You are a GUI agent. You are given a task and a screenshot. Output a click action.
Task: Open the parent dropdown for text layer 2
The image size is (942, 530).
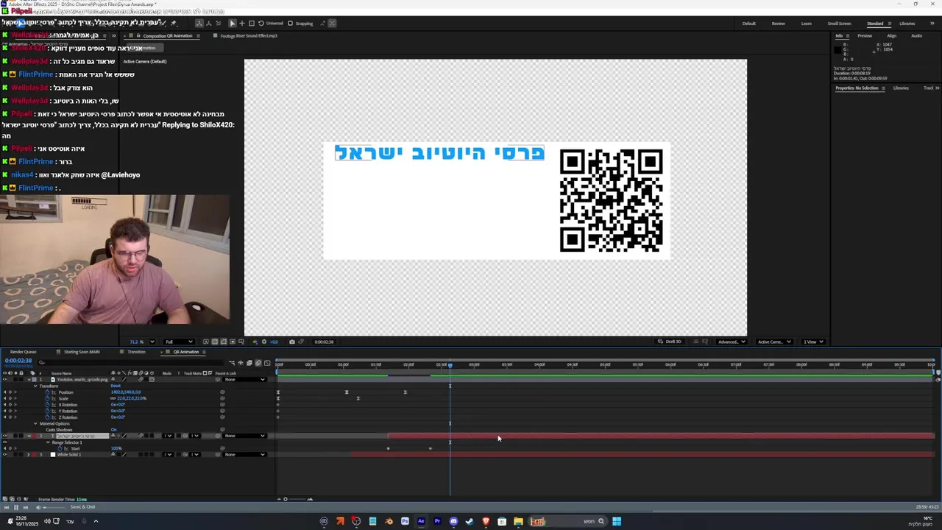(x=244, y=436)
